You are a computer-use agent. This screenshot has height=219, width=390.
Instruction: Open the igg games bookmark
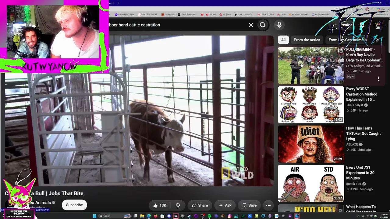(225, 15)
